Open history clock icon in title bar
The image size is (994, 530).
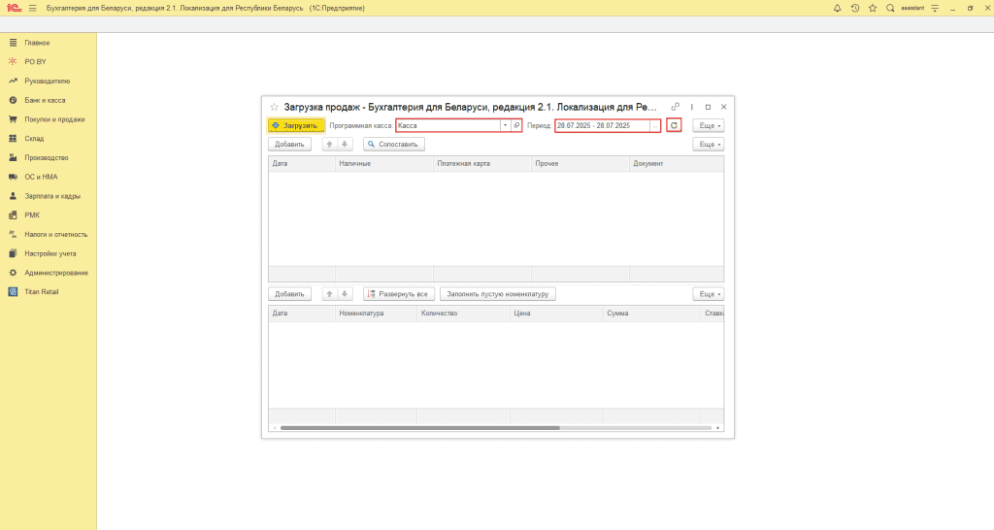854,8
